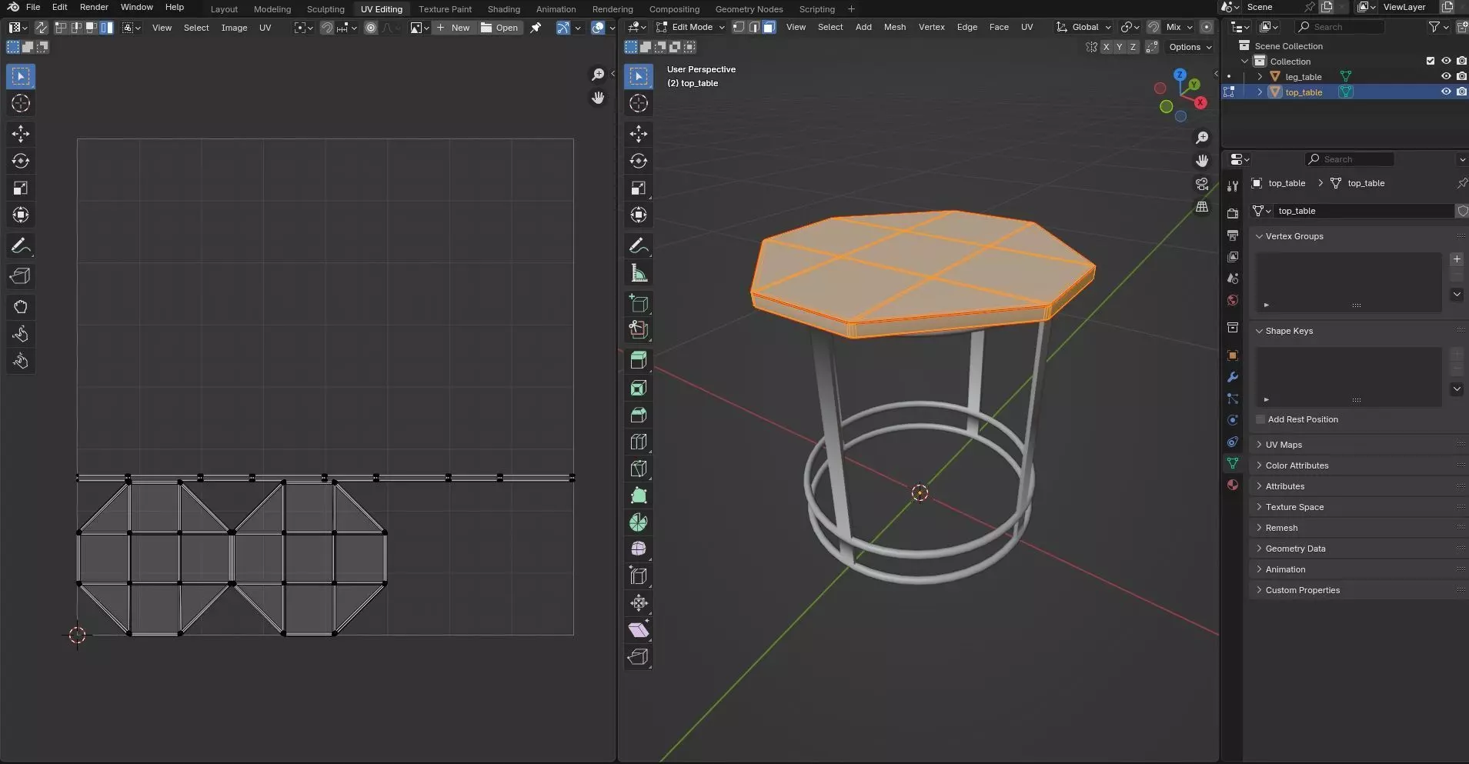Toggle visibility of top_table in outliner

tap(1446, 92)
